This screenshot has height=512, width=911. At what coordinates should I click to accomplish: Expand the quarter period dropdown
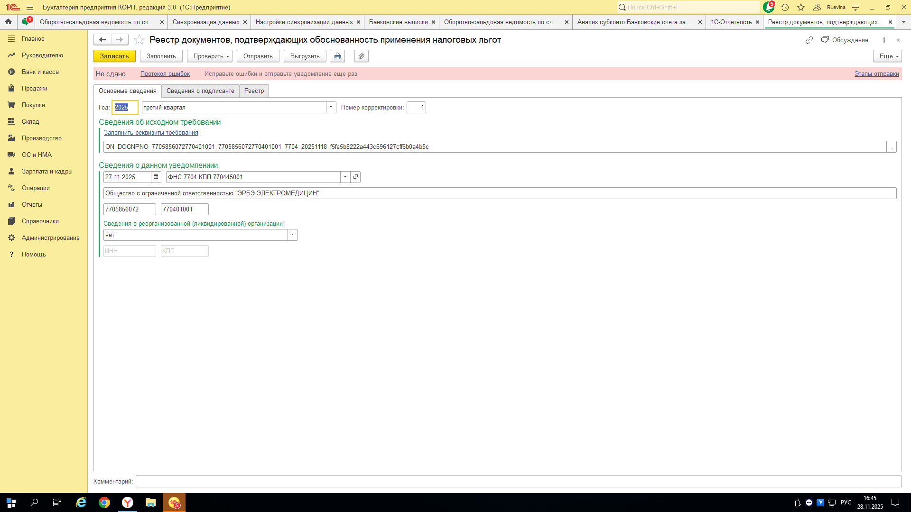(331, 107)
